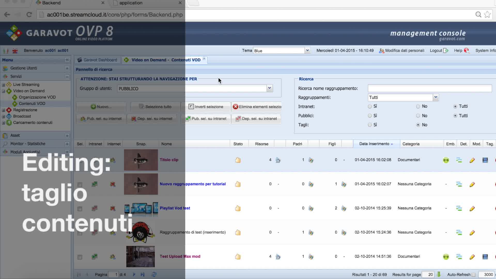Open details icon for Playlist Vod test
This screenshot has height=279, width=496.
coord(459,208)
